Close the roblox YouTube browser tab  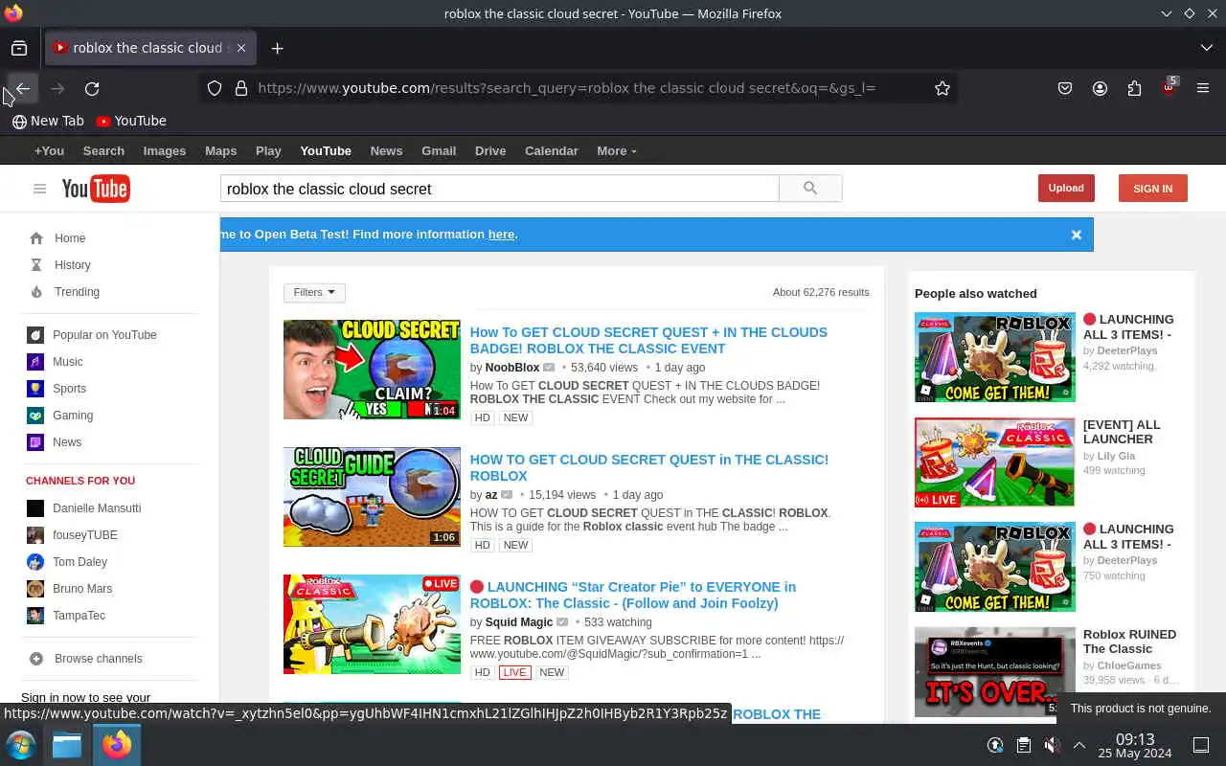(x=241, y=48)
